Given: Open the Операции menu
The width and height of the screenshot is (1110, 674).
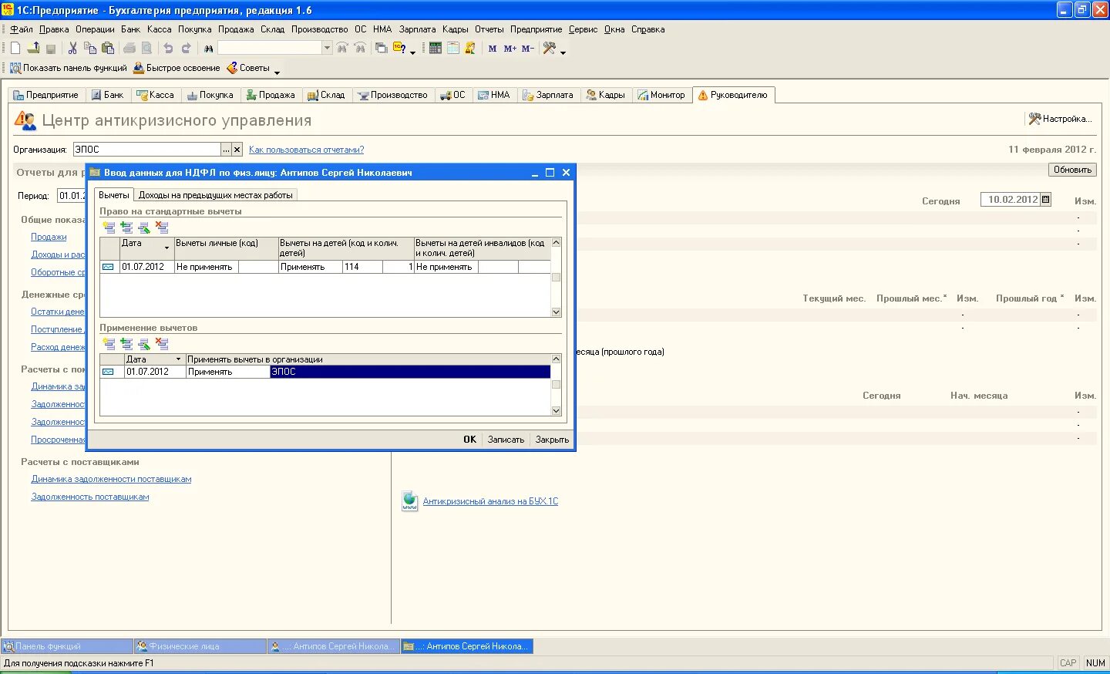Looking at the screenshot, I should pyautogui.click(x=95, y=29).
